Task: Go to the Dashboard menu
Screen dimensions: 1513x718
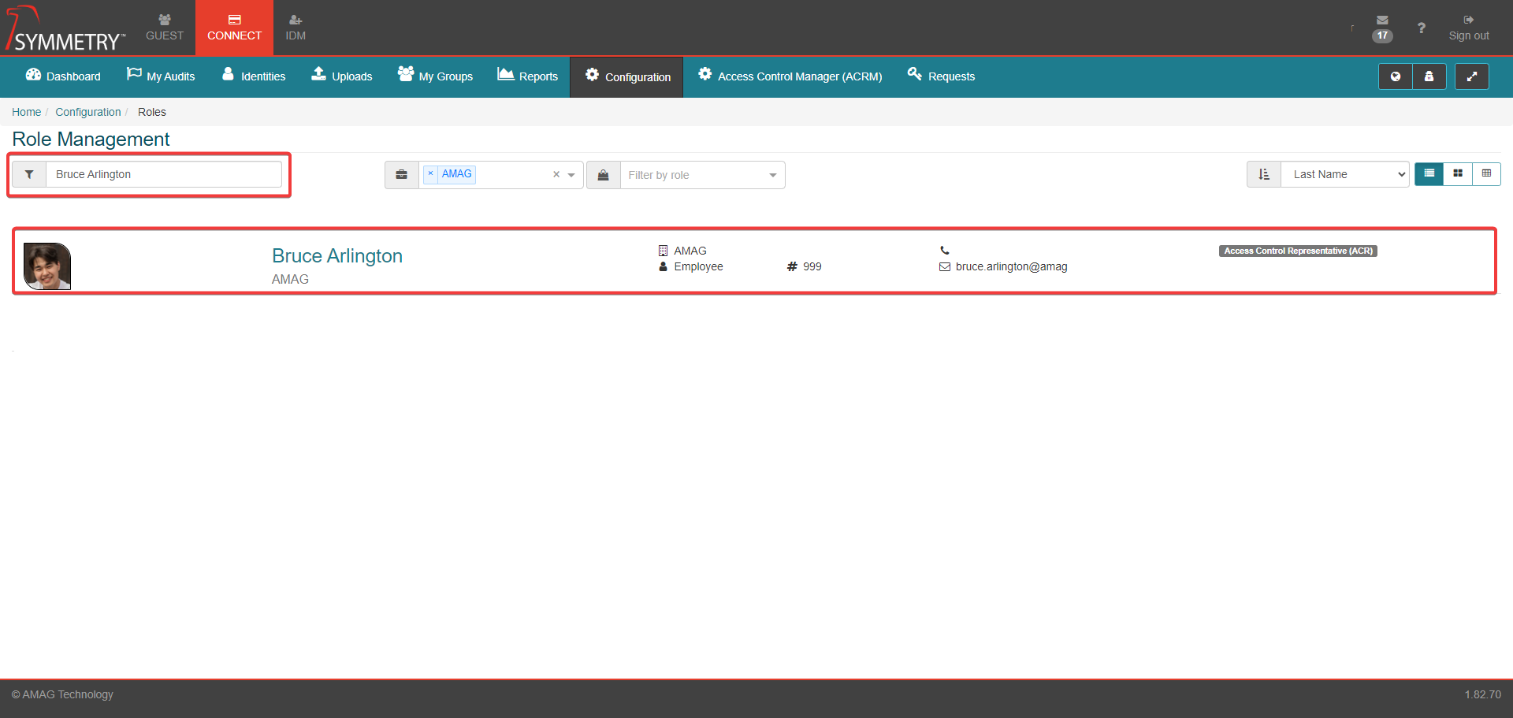Action: [x=63, y=76]
